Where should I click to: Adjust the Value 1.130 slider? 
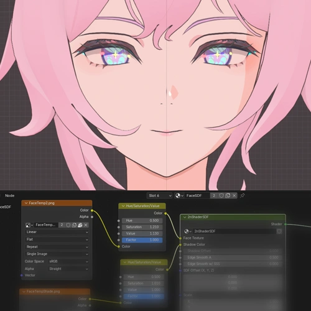click(142, 233)
